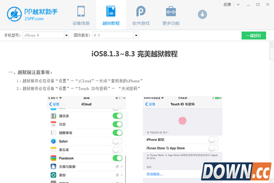Click the download manager arrow icon
Screen dimensions: 274x183
click(x=202, y=15)
